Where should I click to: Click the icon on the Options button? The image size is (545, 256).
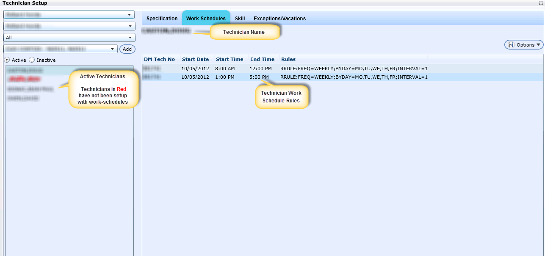pos(511,45)
